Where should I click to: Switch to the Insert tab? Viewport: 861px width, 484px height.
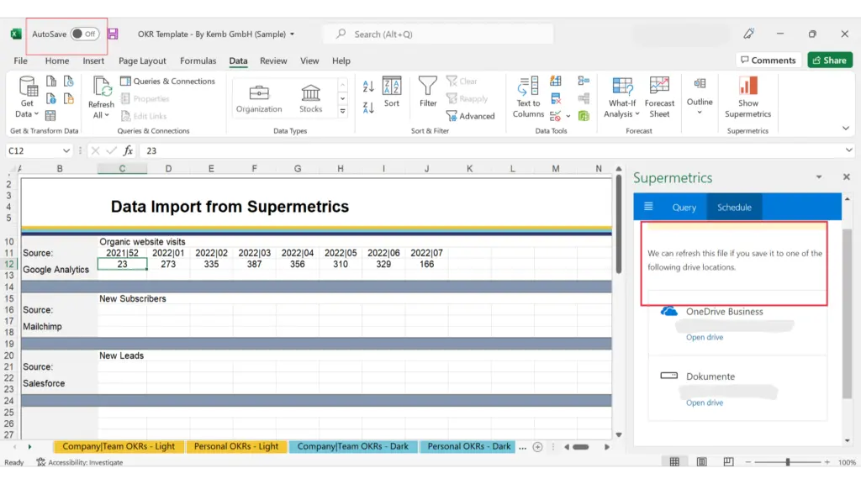93,60
